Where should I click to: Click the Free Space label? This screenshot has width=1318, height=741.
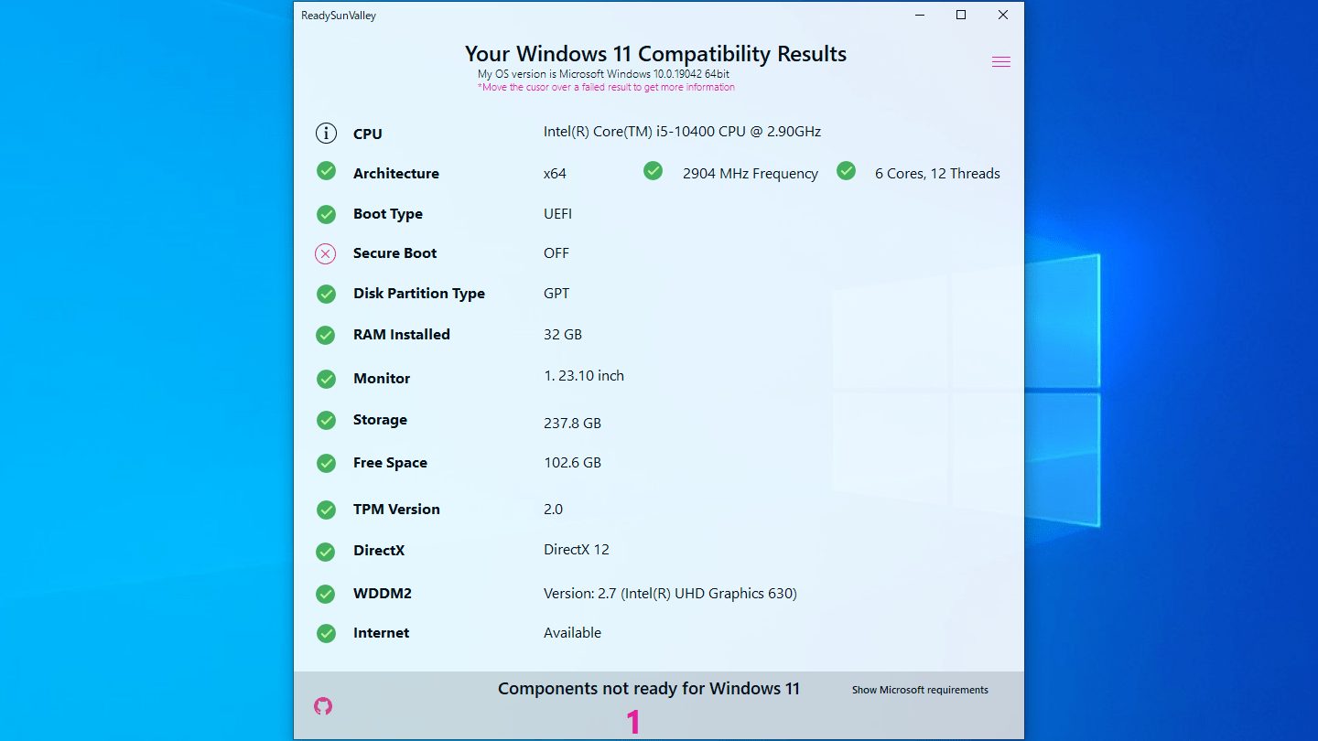(390, 463)
